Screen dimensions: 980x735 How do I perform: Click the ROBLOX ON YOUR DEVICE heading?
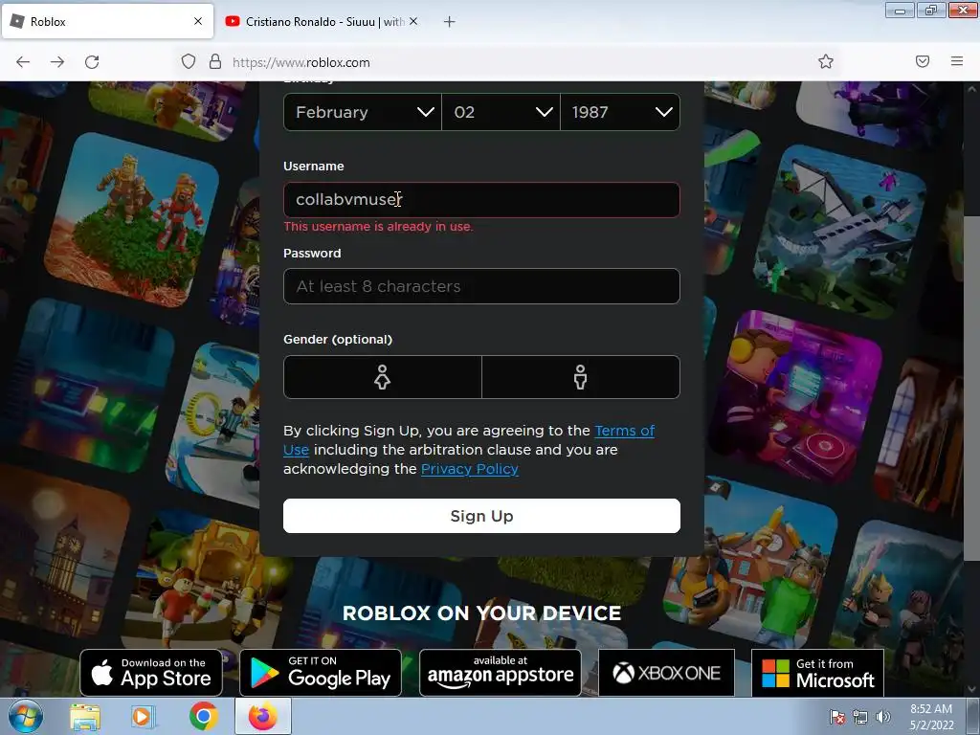(x=482, y=613)
